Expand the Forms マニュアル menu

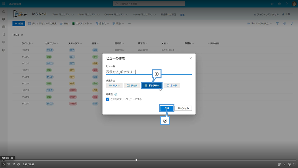(x=89, y=15)
